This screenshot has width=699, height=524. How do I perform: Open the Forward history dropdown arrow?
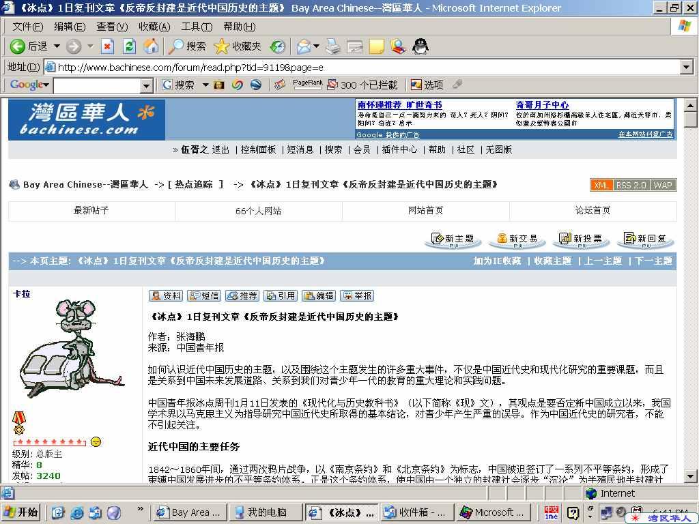coord(90,46)
